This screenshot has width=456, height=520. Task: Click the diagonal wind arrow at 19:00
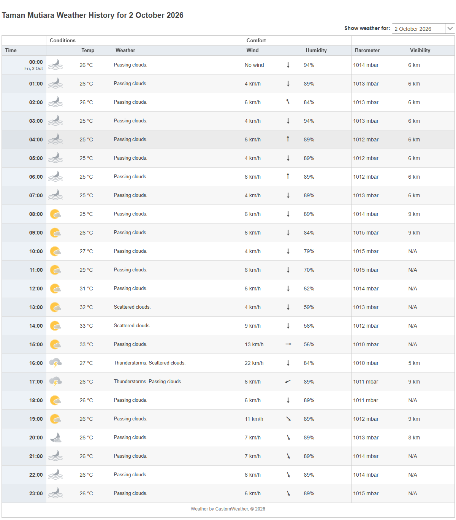click(288, 419)
